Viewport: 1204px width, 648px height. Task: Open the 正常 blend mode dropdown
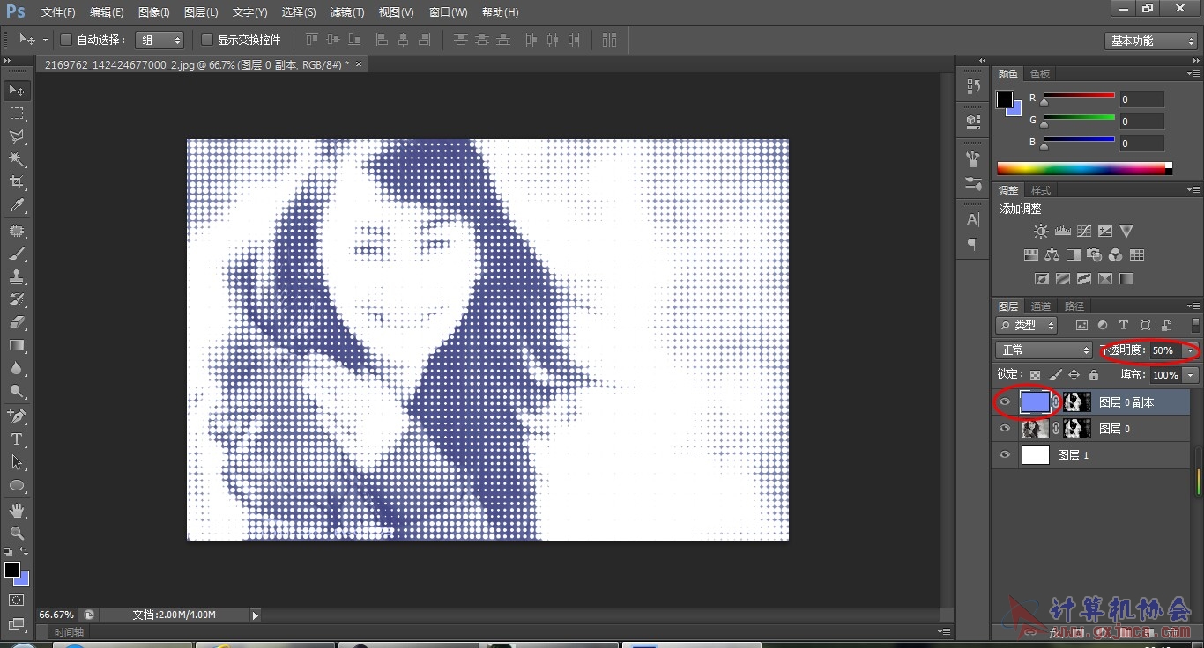pos(1045,350)
